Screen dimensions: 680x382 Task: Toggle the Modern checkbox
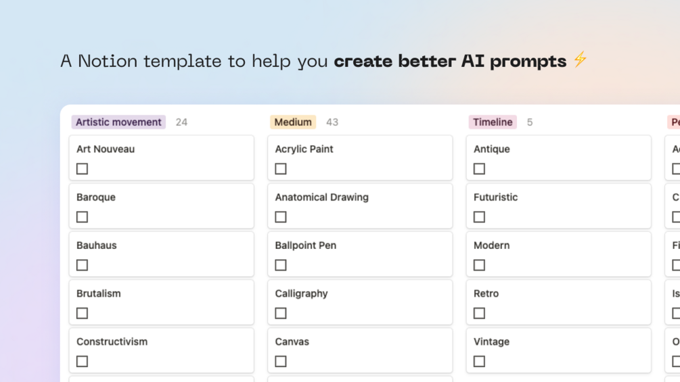pos(480,265)
